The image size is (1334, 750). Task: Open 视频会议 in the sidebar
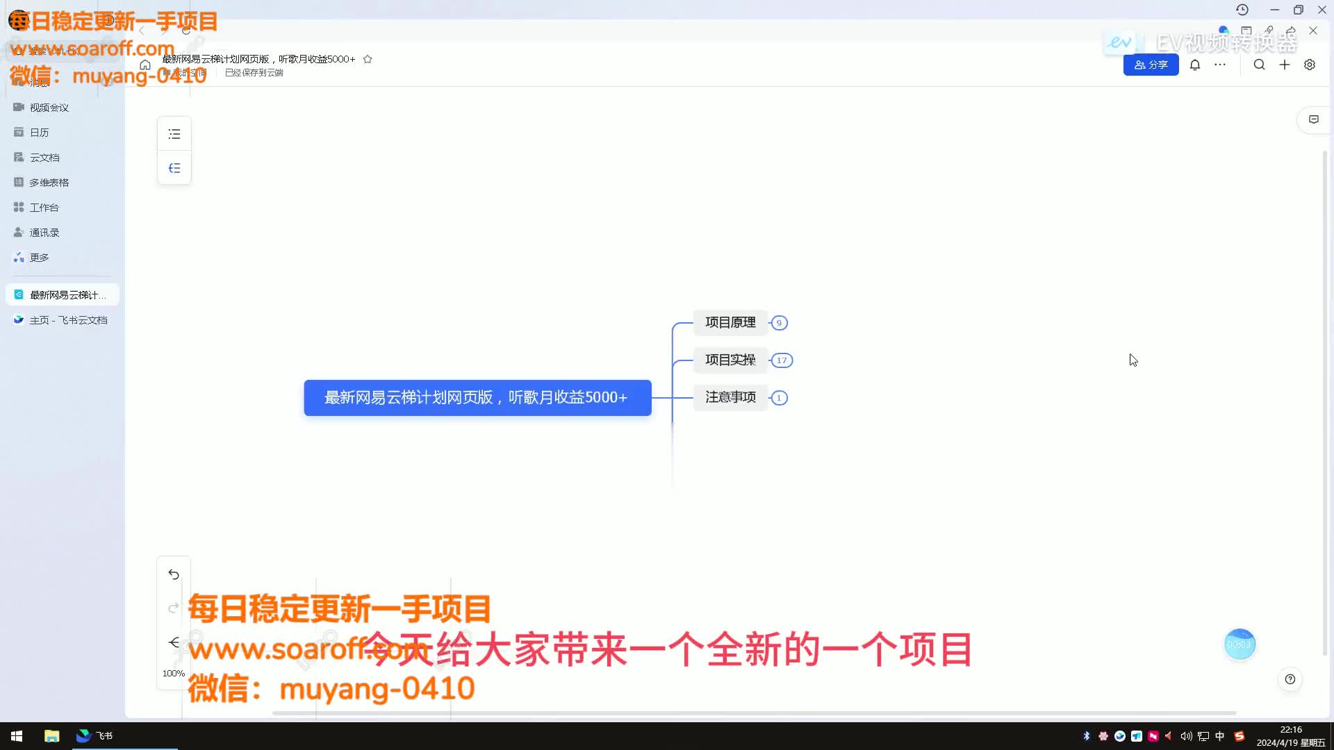[x=63, y=108]
